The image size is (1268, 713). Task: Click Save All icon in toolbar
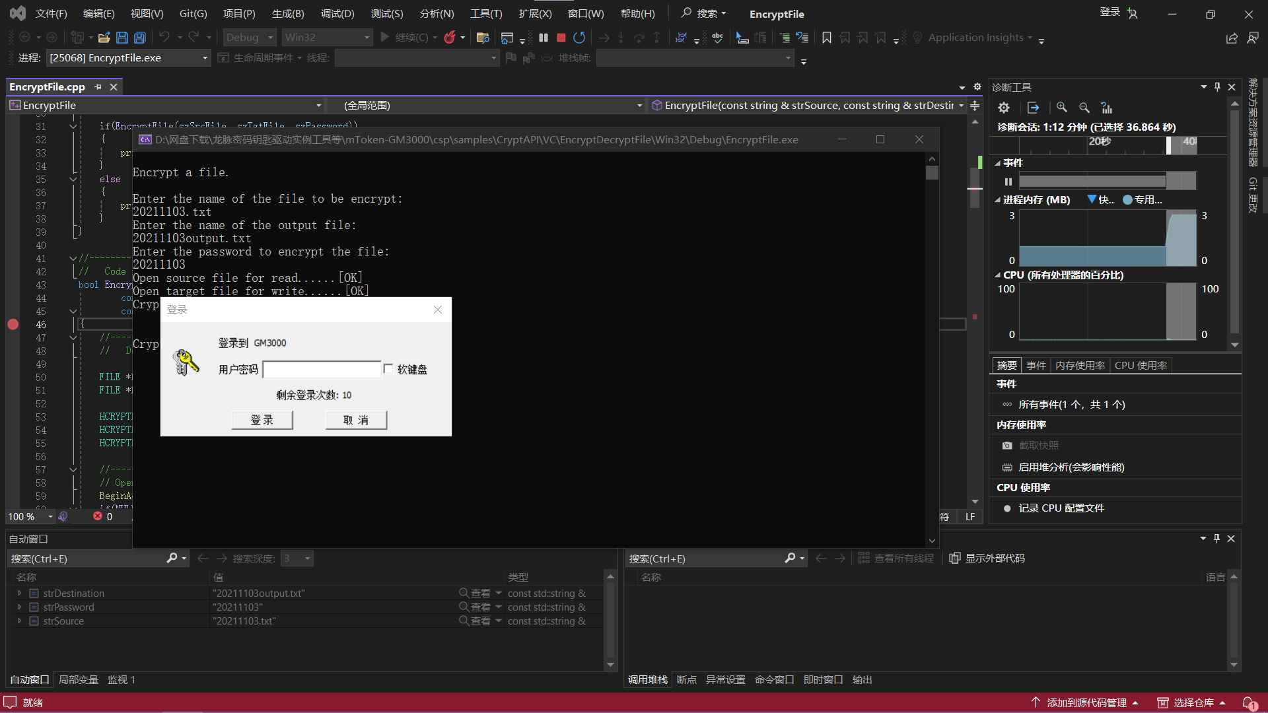pyautogui.click(x=140, y=38)
